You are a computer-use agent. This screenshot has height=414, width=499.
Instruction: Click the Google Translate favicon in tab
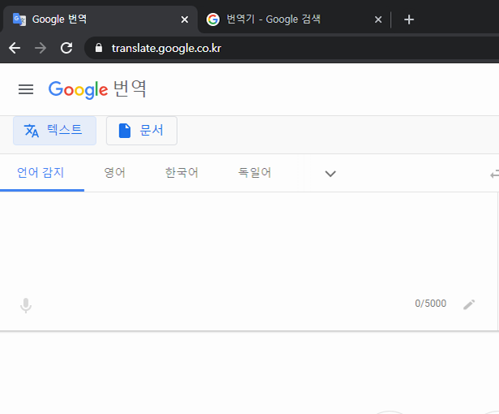19,19
